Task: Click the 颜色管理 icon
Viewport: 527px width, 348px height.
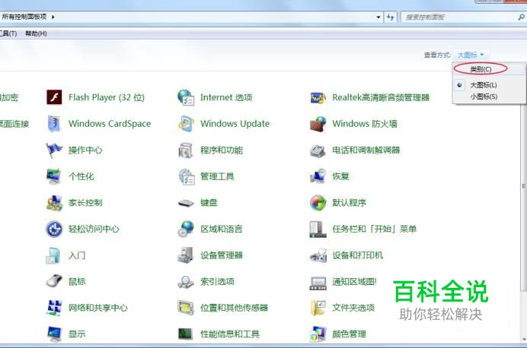Action: tap(318, 334)
